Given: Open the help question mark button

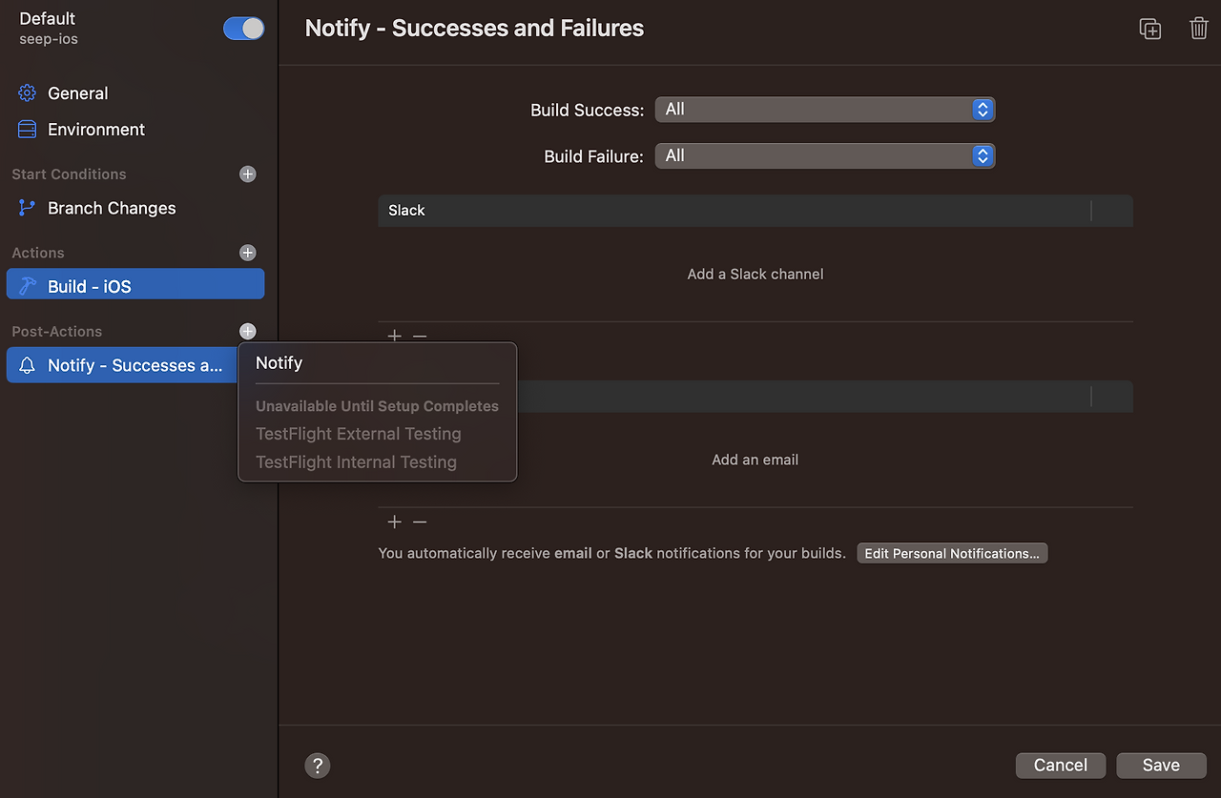Looking at the screenshot, I should [x=318, y=766].
